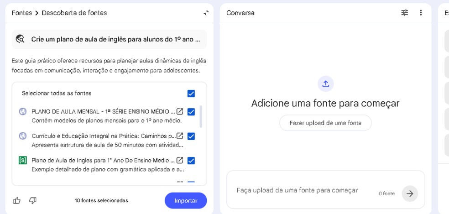
Task: Click 'Selecionar todas as fontes' label
Action: [x=57, y=93]
